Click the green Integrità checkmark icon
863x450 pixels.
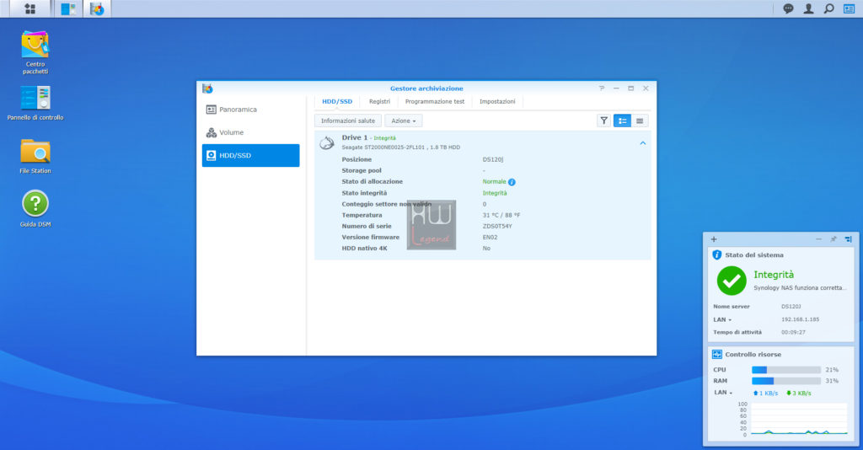pyautogui.click(x=732, y=281)
